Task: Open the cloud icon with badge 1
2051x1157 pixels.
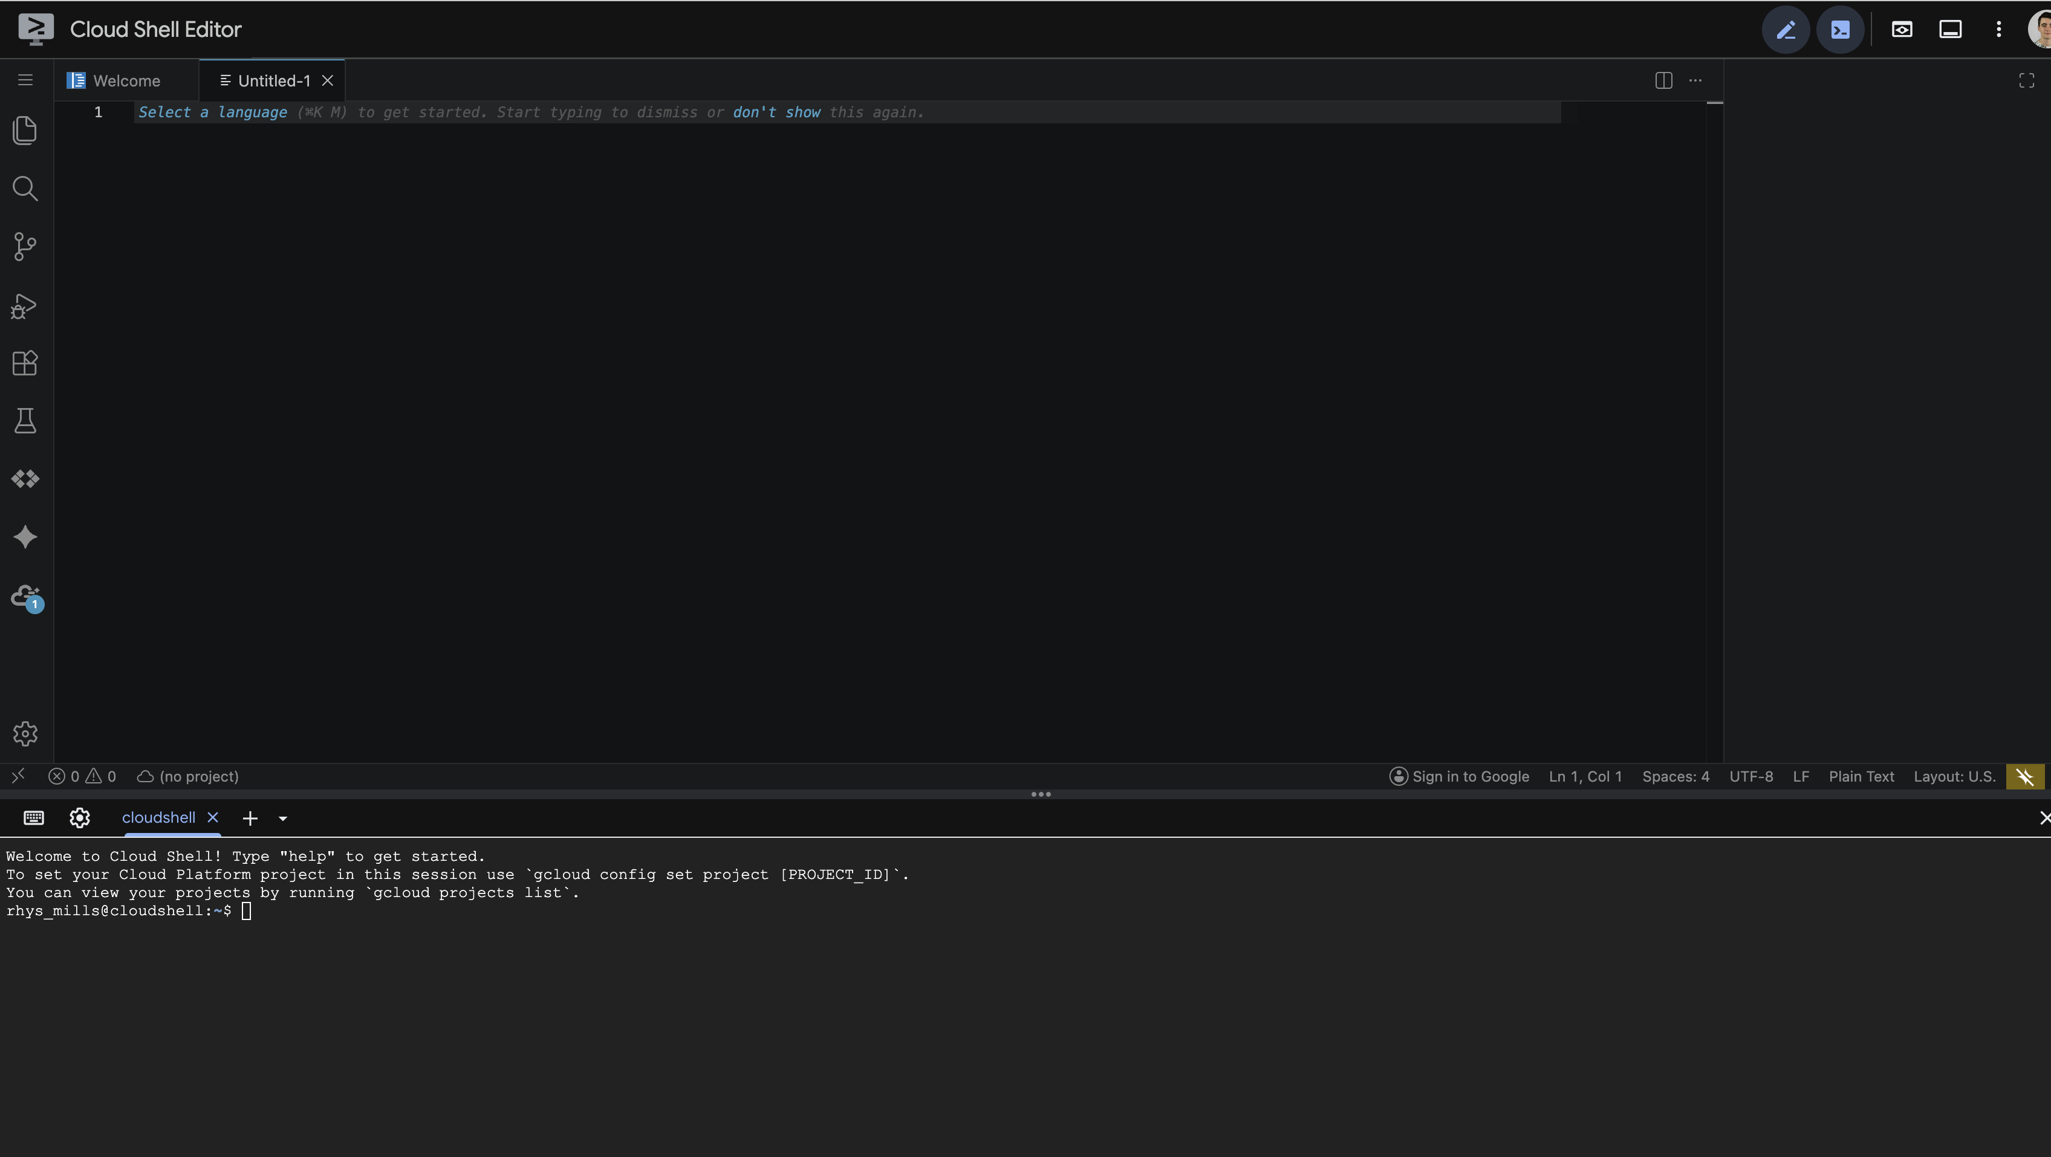Action: 27,598
